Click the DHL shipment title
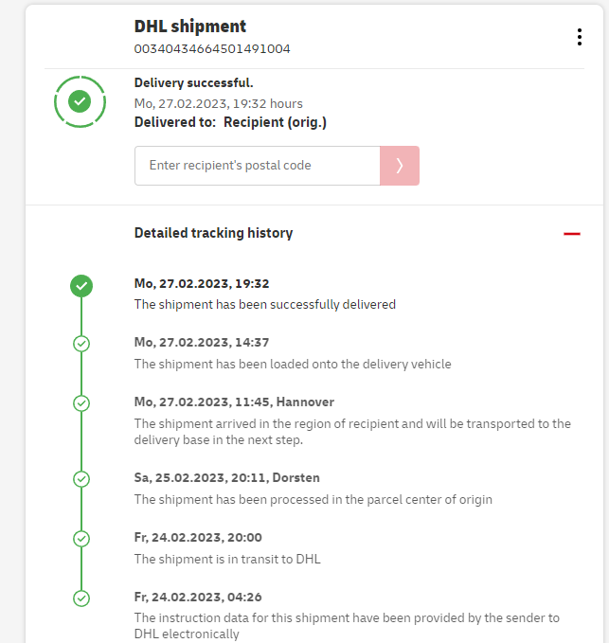Image resolution: width=609 pixels, height=643 pixels. (190, 27)
